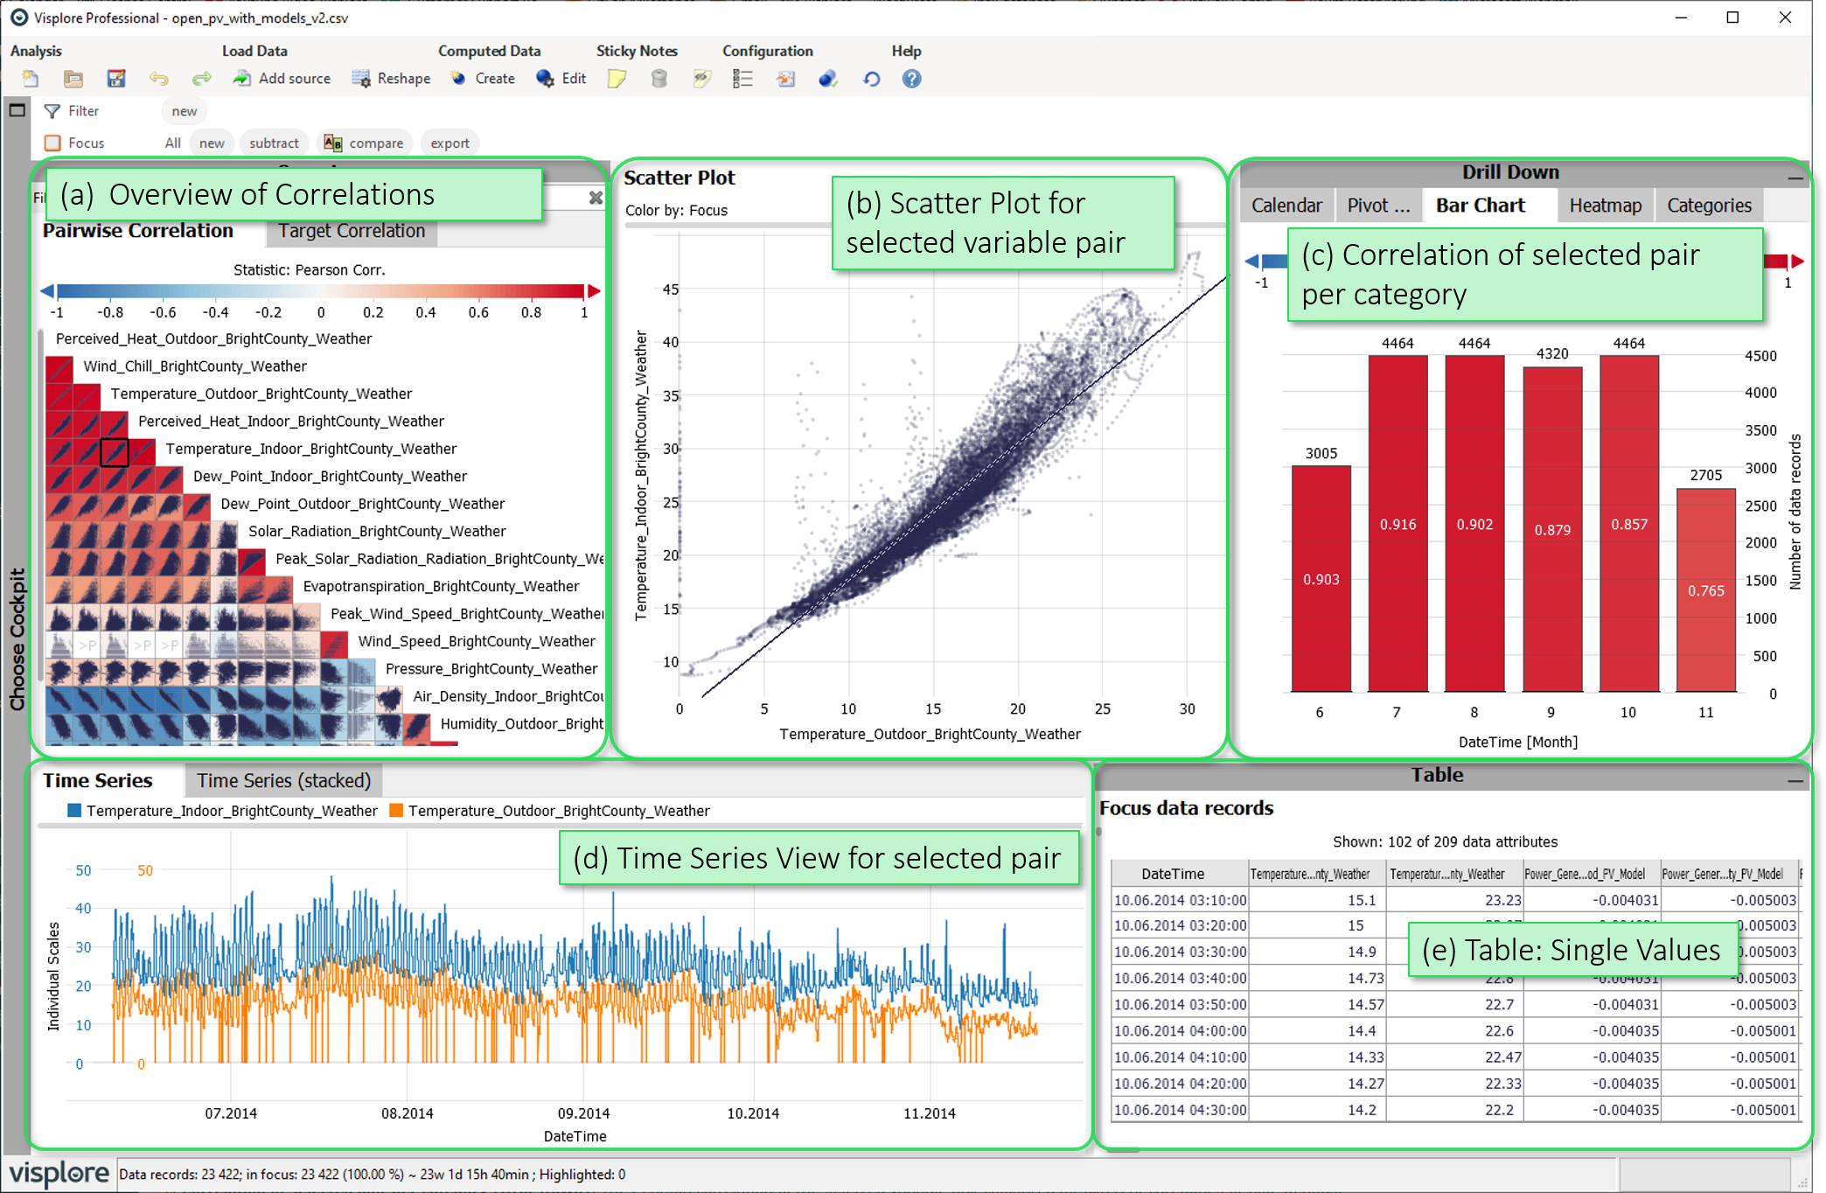
Task: Click the outlined correlation matrix cell
Action: point(114,451)
